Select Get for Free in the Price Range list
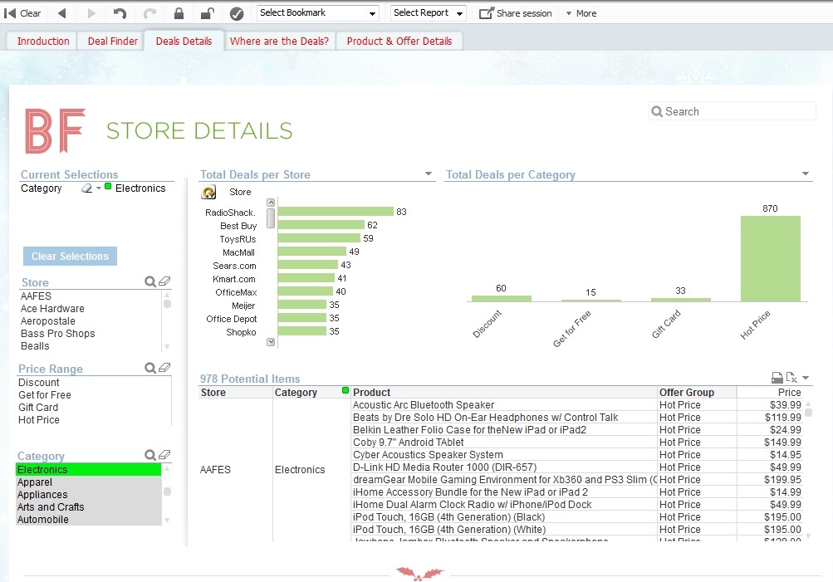Viewport: 833px width, 582px height. pos(94,395)
